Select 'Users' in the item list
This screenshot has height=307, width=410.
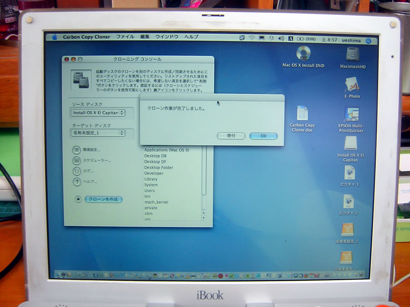click(x=149, y=191)
